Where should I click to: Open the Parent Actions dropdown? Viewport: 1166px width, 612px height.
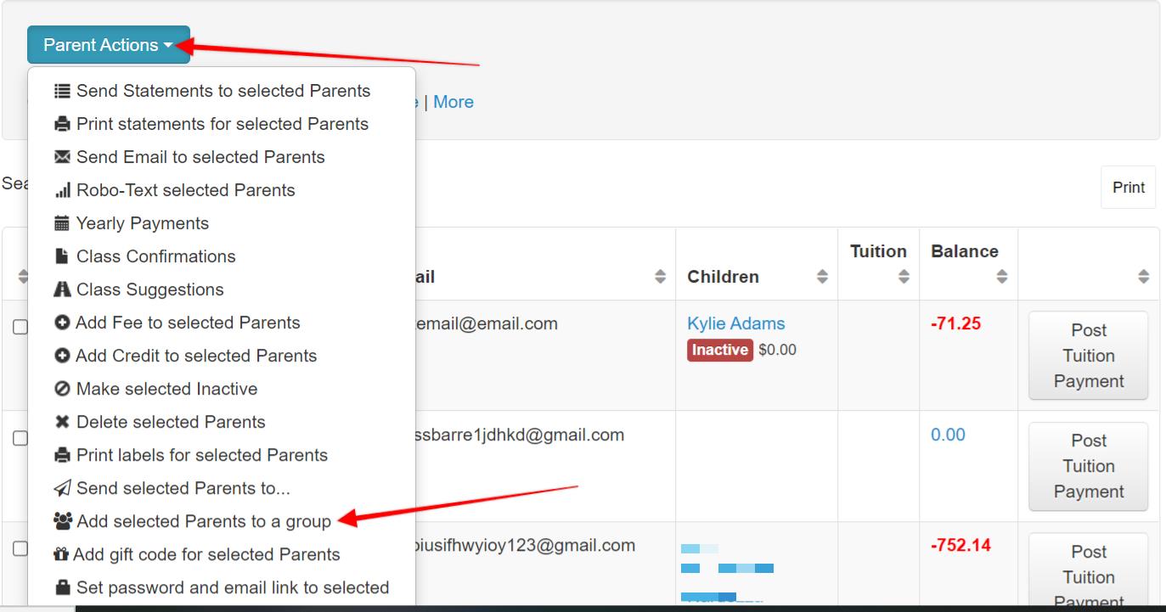click(108, 45)
